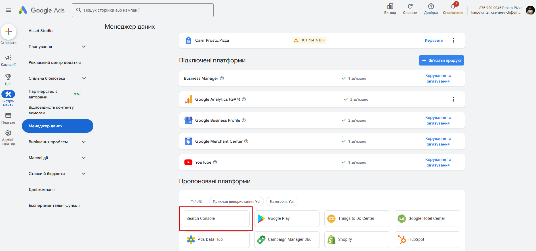Click the Ads Data Hub icon

click(191, 240)
